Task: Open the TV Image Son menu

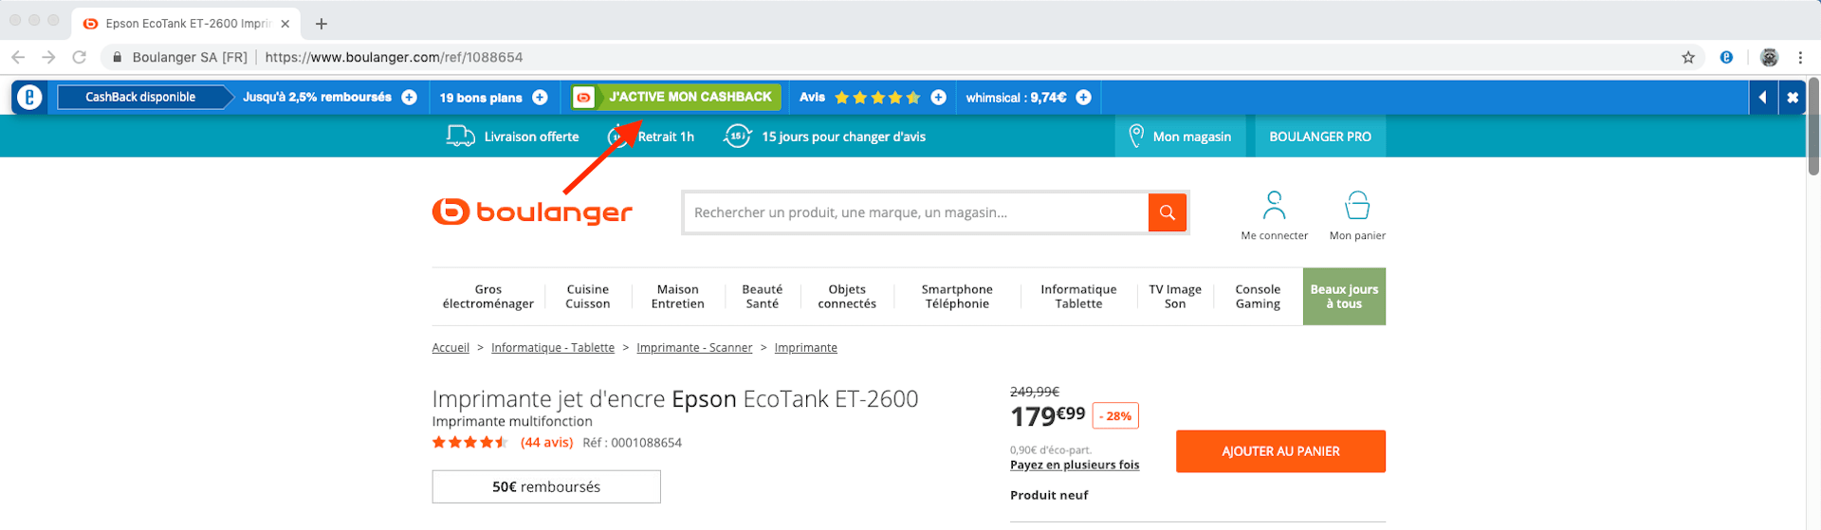Action: pos(1175,297)
